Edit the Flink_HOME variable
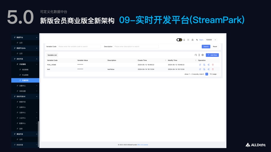This screenshot has height=152, width=271. [x=200, y=65]
